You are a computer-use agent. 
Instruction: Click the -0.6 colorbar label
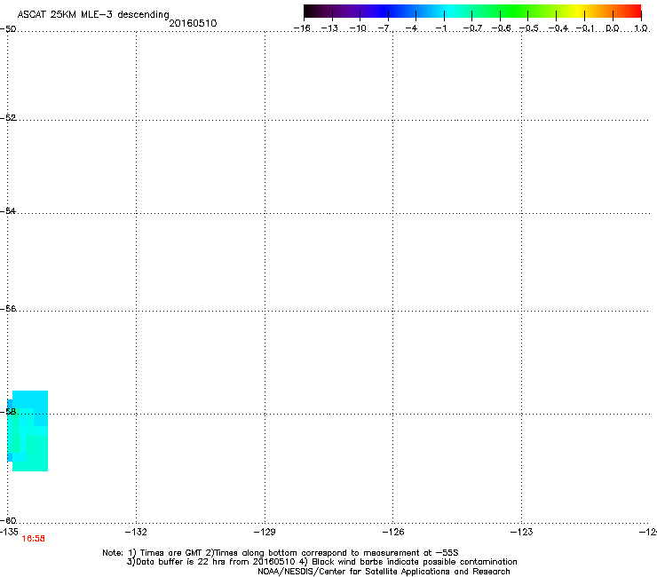pos(501,28)
